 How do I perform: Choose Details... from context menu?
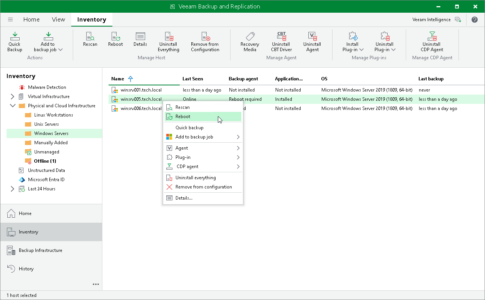(203, 198)
